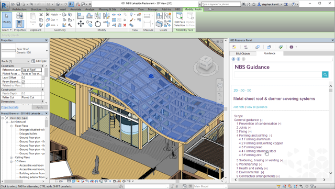Viewport: 335px width, 189px height.
Task: Click the red Delete X icon
Action: coord(125,25)
